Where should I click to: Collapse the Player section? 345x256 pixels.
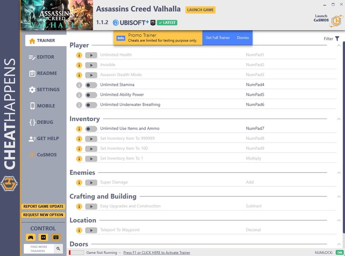click(x=339, y=45)
